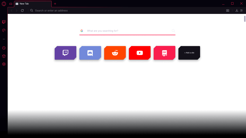Open Settings gear in sidebar
The image size is (246, 138).
tap(4, 64)
